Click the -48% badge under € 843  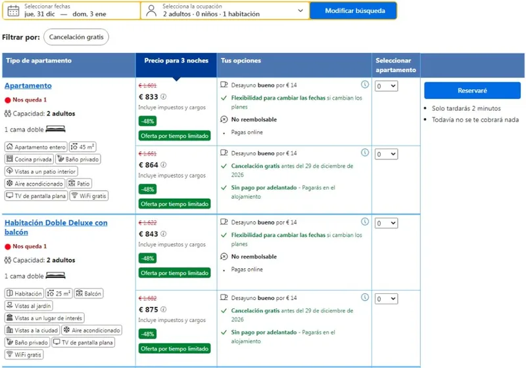pos(147,258)
